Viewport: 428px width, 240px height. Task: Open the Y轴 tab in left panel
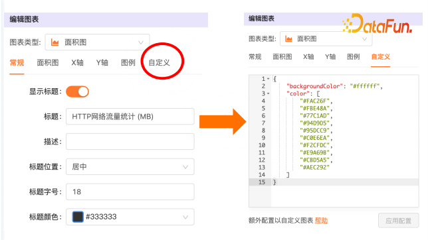tap(102, 63)
